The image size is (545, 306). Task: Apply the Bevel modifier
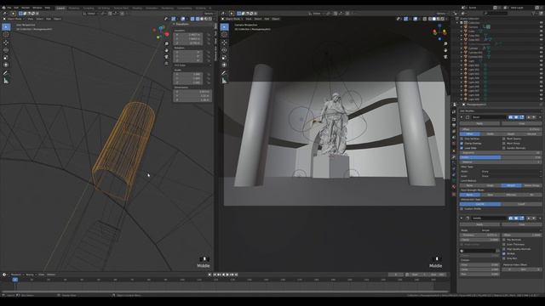tap(479, 123)
